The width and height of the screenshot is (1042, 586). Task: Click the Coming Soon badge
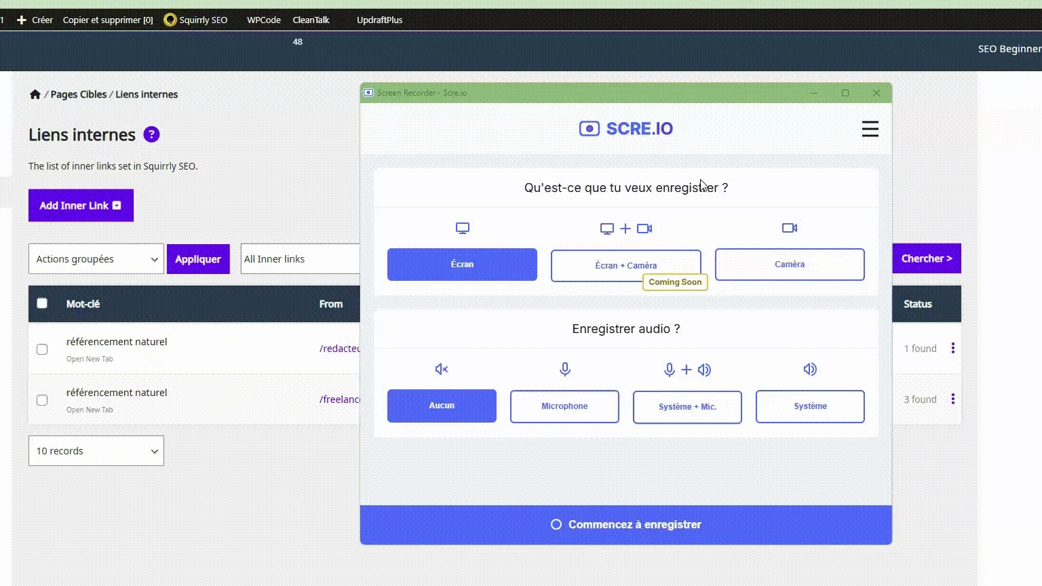click(x=675, y=282)
